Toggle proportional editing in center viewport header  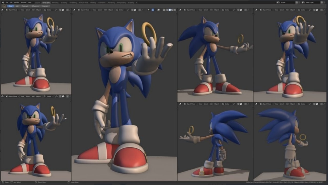click(x=140, y=10)
